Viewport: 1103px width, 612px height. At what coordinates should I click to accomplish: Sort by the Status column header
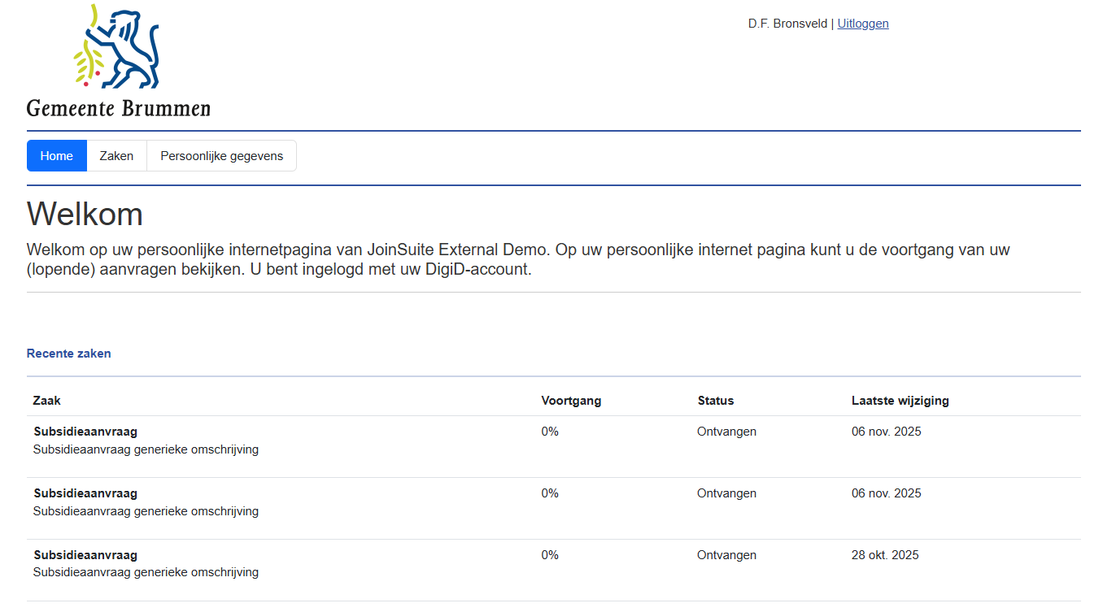[714, 400]
